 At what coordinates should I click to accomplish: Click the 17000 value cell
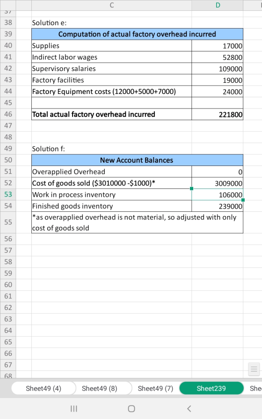coord(218,46)
